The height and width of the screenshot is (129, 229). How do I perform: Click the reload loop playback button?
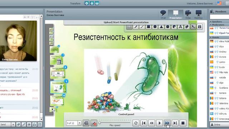pyautogui.click(x=136, y=123)
